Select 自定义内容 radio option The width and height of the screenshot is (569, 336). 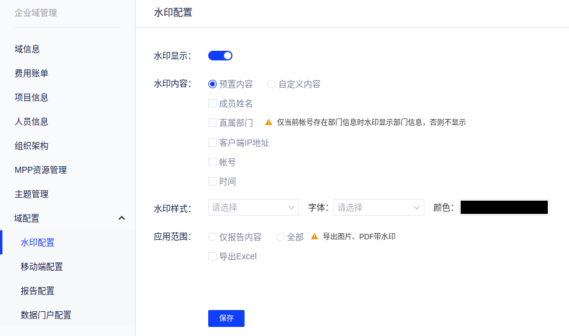[272, 84]
